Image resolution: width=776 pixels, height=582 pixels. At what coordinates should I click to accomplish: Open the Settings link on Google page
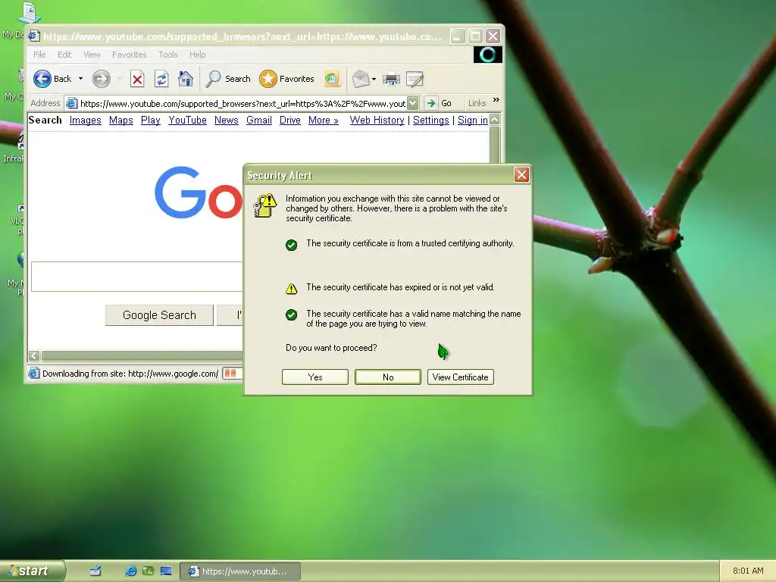click(431, 120)
